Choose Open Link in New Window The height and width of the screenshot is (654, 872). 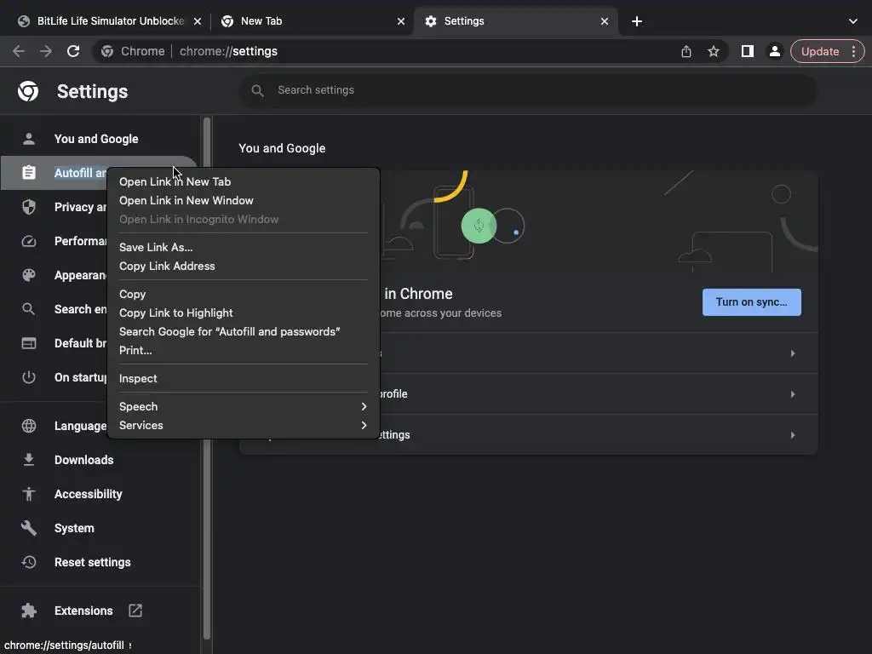tap(243, 200)
